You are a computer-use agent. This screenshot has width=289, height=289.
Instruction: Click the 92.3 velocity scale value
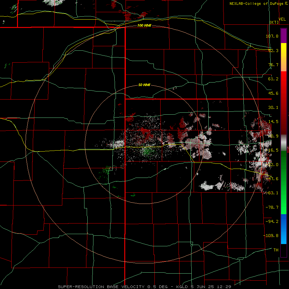273,50
